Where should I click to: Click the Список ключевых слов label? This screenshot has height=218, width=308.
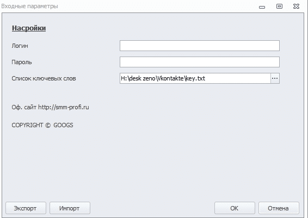[x=44, y=78]
